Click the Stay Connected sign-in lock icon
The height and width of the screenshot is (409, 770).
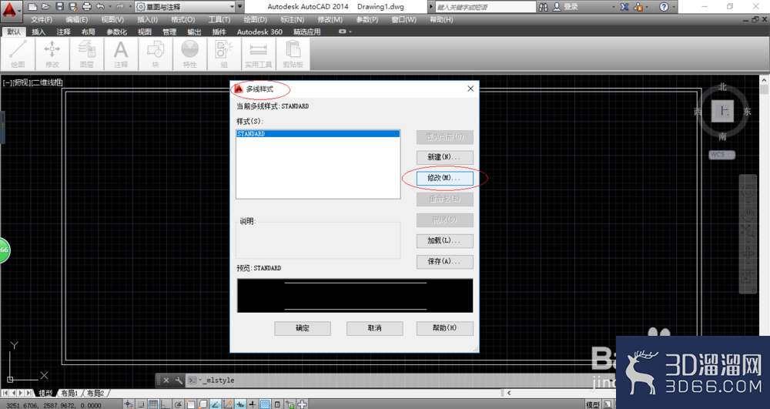click(638, 7)
